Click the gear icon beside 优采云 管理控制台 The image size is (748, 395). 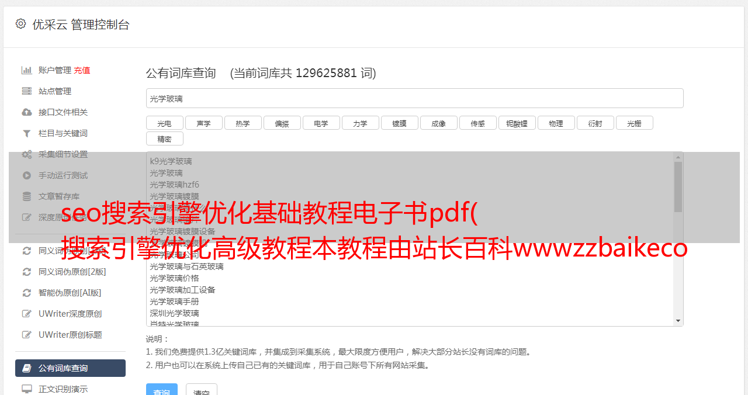pos(21,24)
